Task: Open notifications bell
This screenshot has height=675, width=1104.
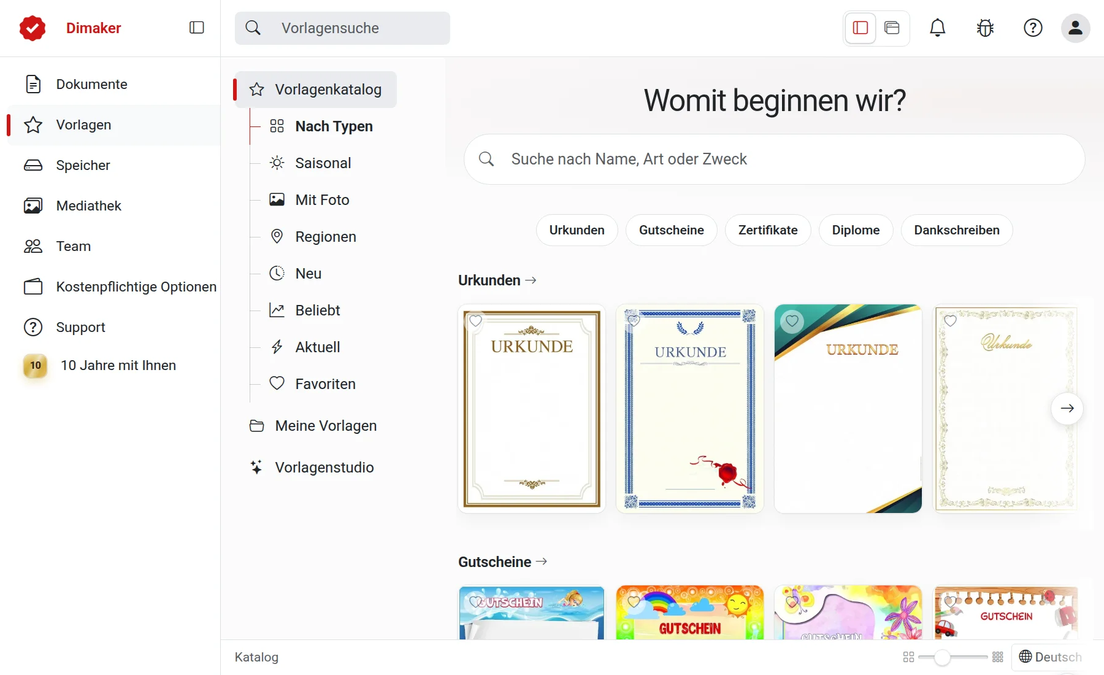Action: 937,28
